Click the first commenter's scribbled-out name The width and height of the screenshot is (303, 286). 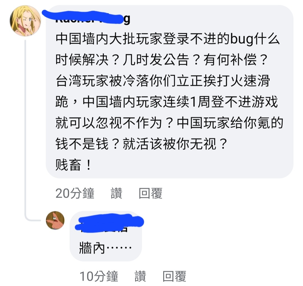pyautogui.click(x=86, y=18)
